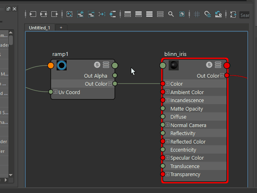Image resolution: width=257 pixels, height=193 pixels.
Task: Toggle solo on the ramp1 node
Action: click(97, 65)
